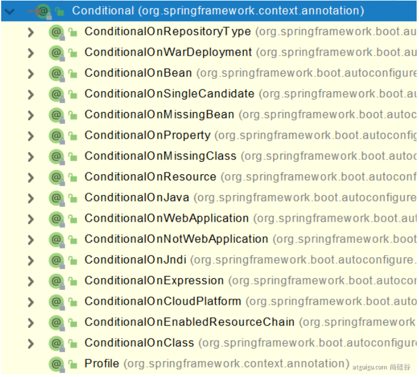The height and width of the screenshot is (377, 419).
Task: Expand the ConditionalOnSingleCandidate node
Action: [31, 95]
